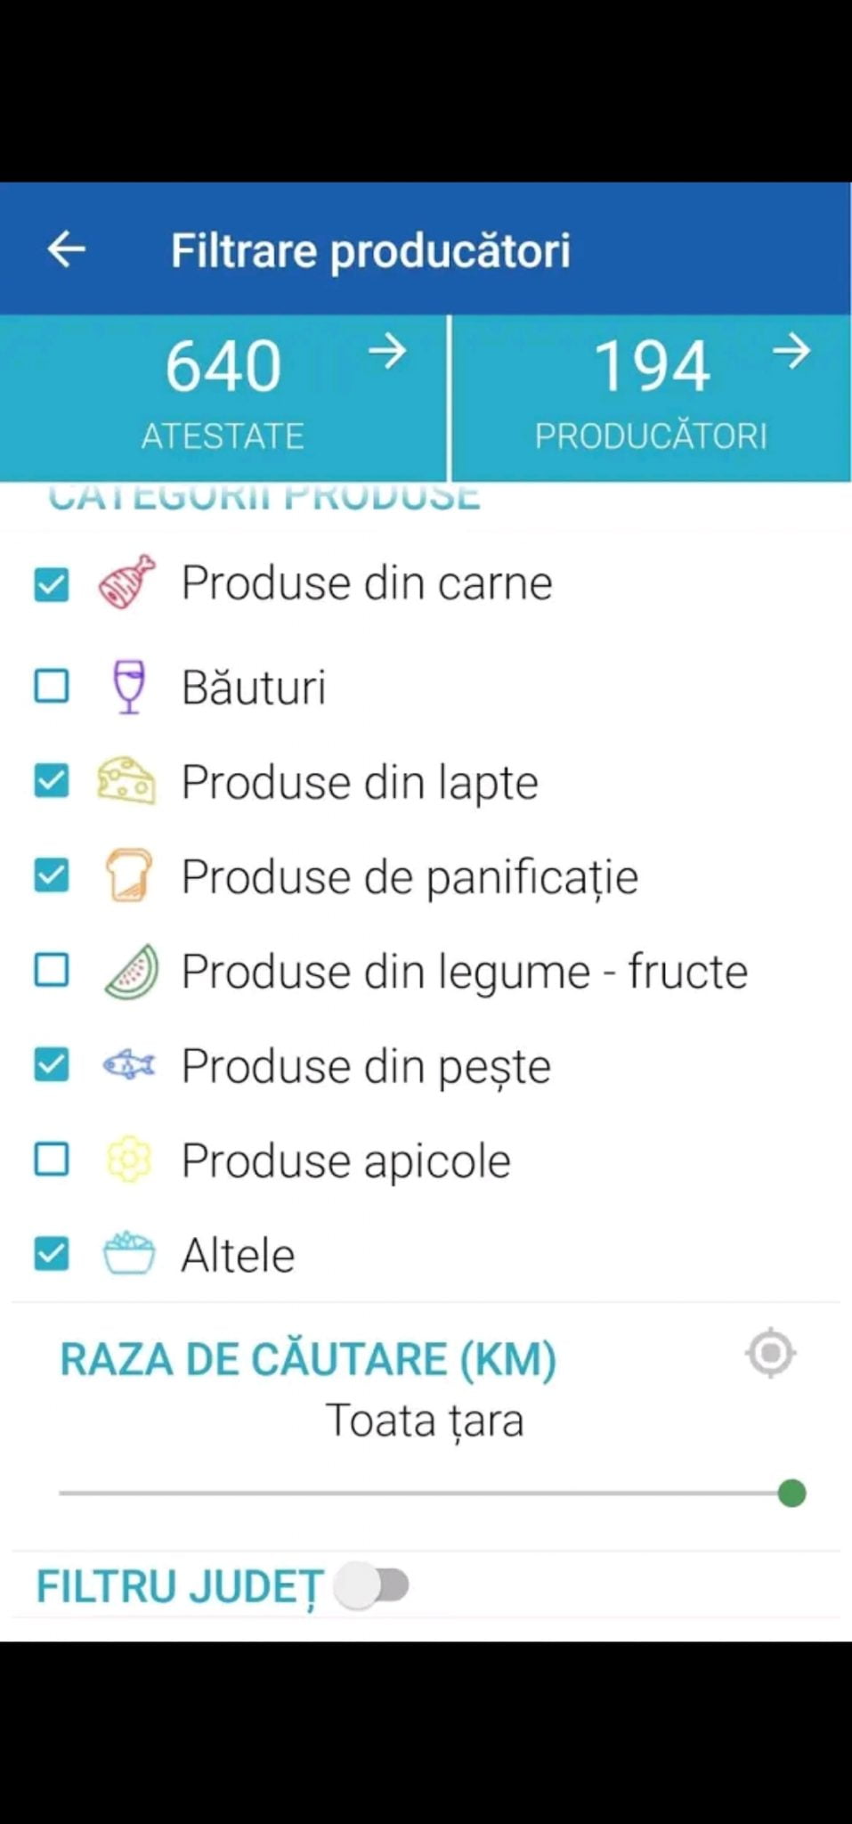Screen dimensions: 852x1824
Task: Check the Produse apicole checkbox
Action: click(52, 1160)
